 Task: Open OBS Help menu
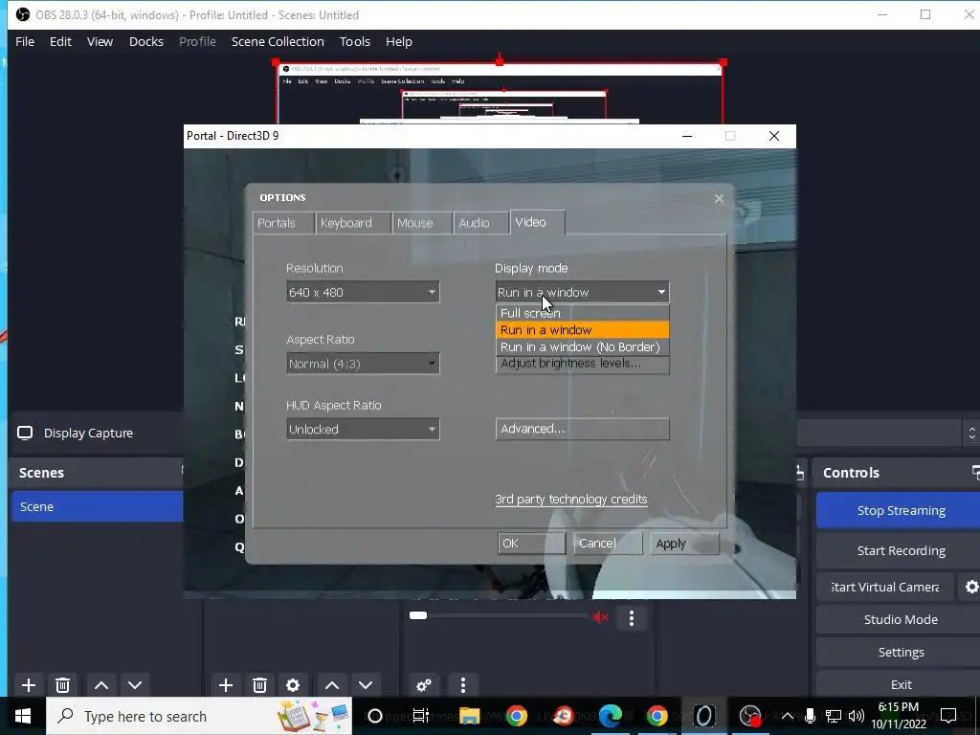(399, 42)
